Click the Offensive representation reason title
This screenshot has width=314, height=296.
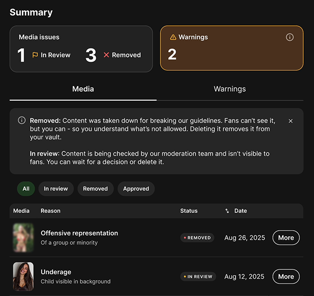click(x=80, y=233)
